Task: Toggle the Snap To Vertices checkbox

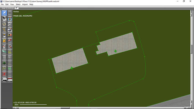Action: (17, 8)
